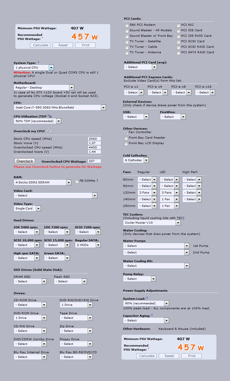Click the Overclocked CPU speed field
This screenshot has height=381, width=230.
click(94, 148)
